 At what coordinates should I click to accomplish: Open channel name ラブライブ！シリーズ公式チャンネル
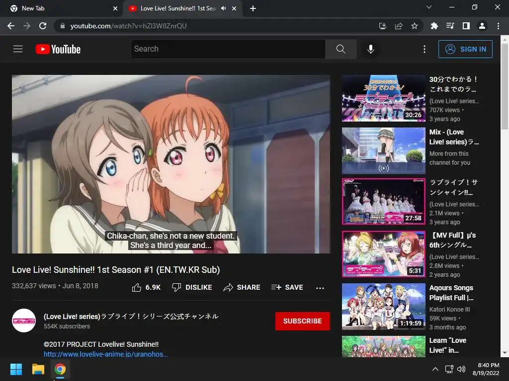point(131,316)
